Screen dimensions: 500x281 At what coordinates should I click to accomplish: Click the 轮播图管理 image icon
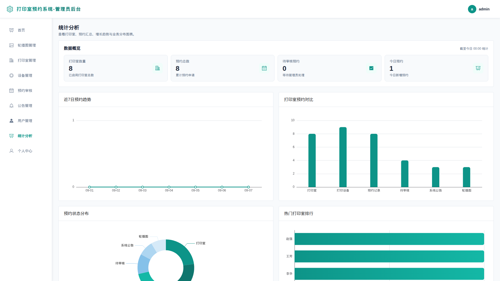point(11,45)
